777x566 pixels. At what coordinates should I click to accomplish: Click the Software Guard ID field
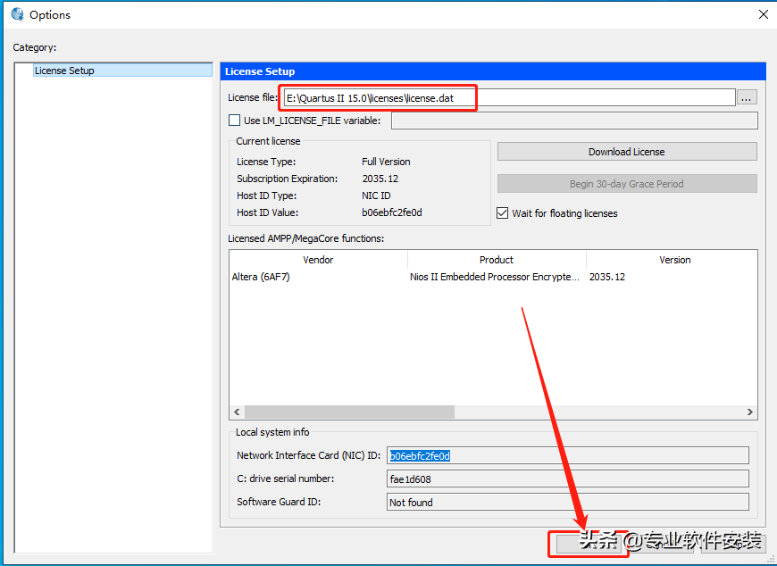click(568, 502)
